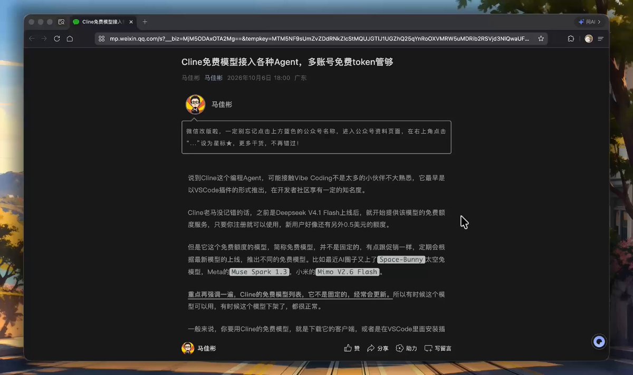Click the paragraph starting 说到Cline这个编程Agent
The width and height of the screenshot is (633, 375).
pos(316,184)
